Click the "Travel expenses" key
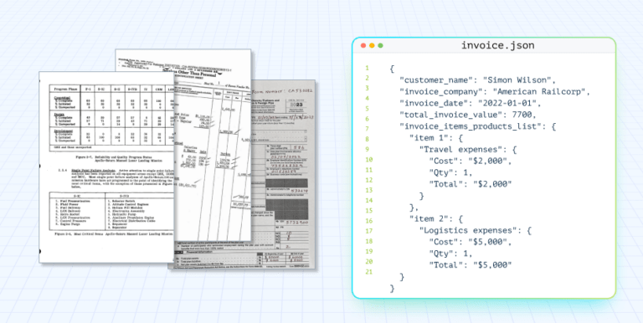Image resolution: width=643 pixels, height=323 pixels. (x=460, y=149)
